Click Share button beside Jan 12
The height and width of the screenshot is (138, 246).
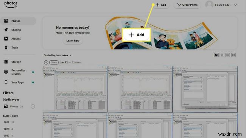(x=54, y=62)
